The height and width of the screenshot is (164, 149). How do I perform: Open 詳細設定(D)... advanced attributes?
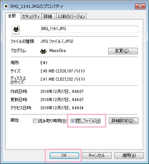coord(124,120)
